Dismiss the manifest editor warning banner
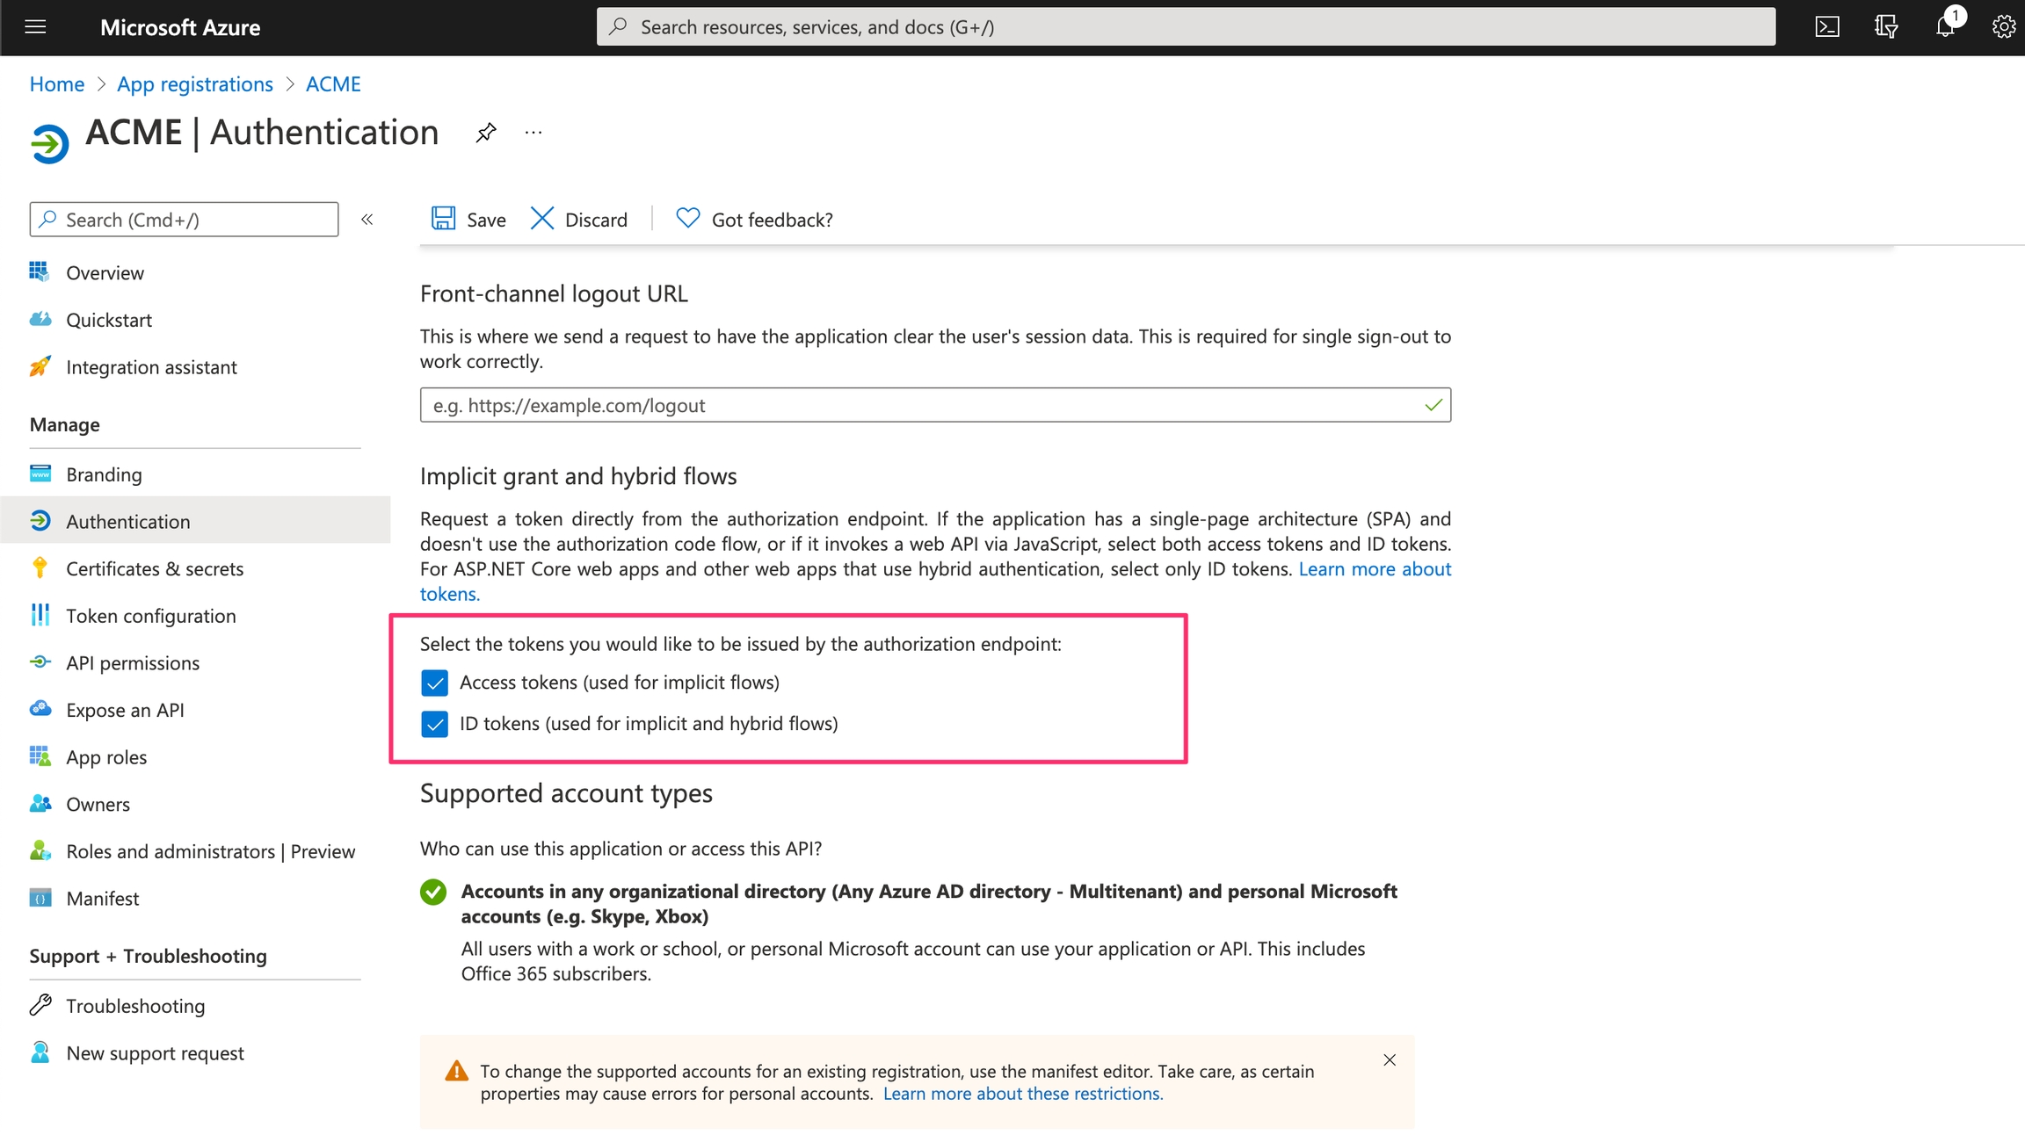This screenshot has width=2025, height=1135. (1390, 1060)
